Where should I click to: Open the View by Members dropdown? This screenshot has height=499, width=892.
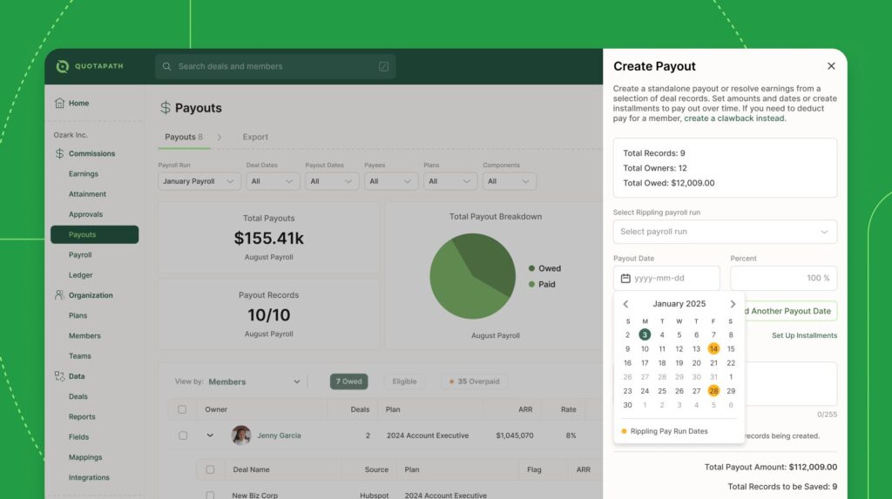254,381
